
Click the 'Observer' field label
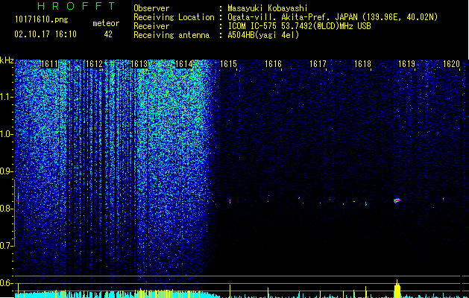pyautogui.click(x=151, y=8)
